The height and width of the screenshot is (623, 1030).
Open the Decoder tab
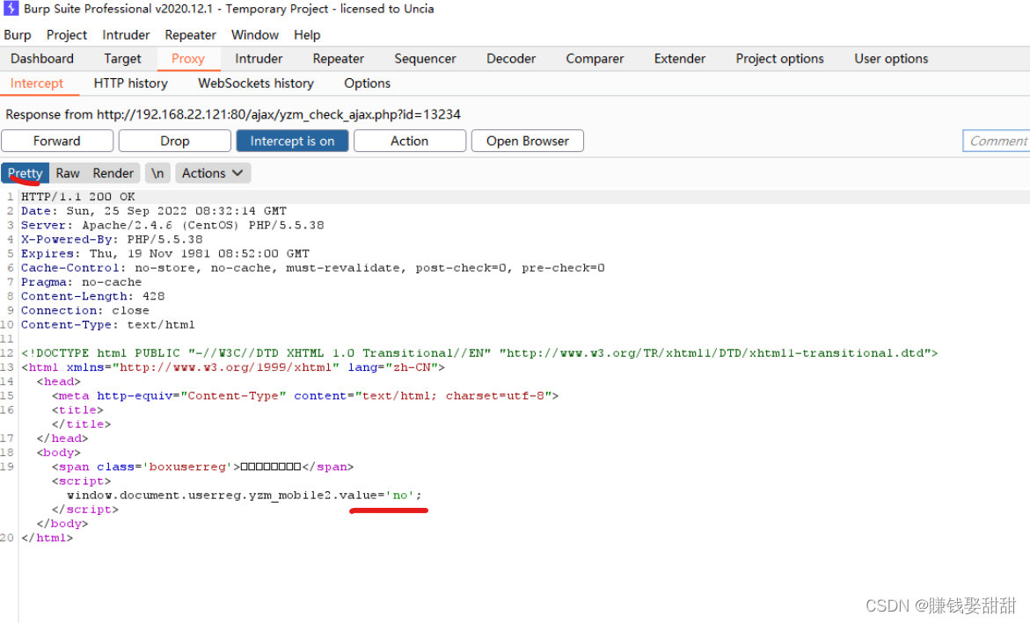[511, 58]
